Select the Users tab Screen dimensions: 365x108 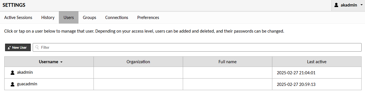click(x=69, y=18)
